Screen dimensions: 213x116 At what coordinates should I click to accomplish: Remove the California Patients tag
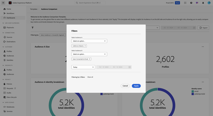coord(85,46)
